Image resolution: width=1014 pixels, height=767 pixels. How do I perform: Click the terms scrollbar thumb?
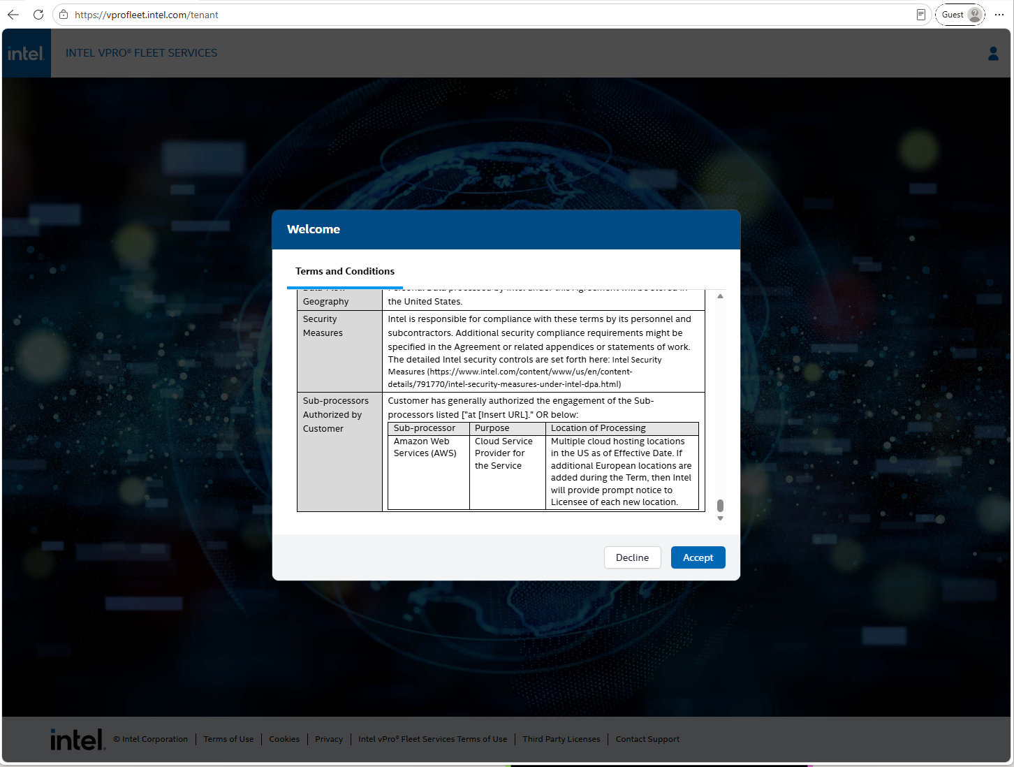[720, 505]
